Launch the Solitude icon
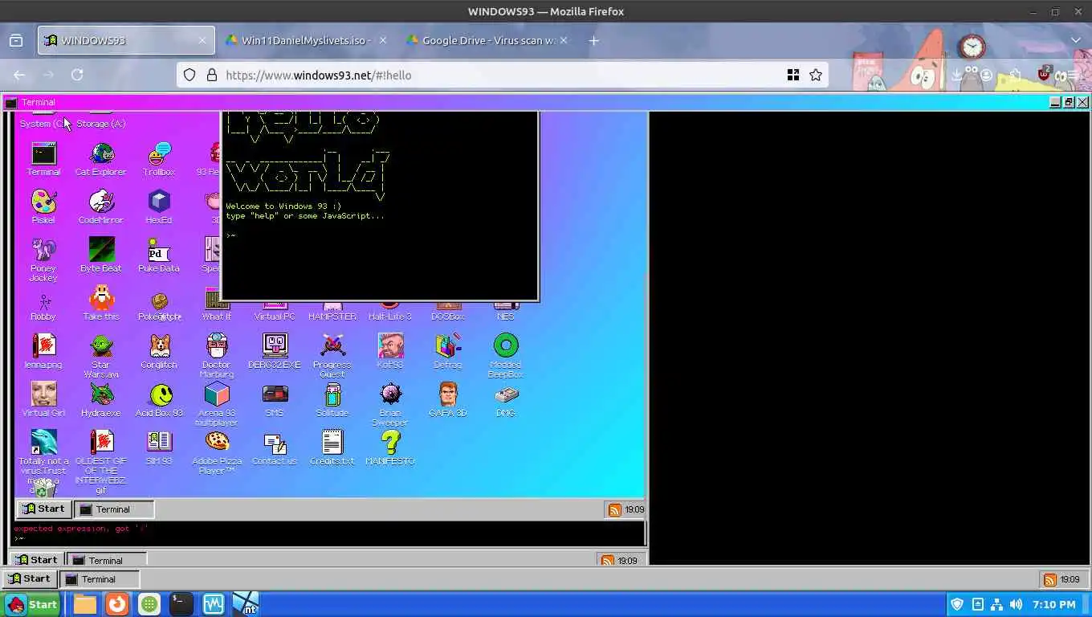The height and width of the screenshot is (617, 1092). point(332,400)
